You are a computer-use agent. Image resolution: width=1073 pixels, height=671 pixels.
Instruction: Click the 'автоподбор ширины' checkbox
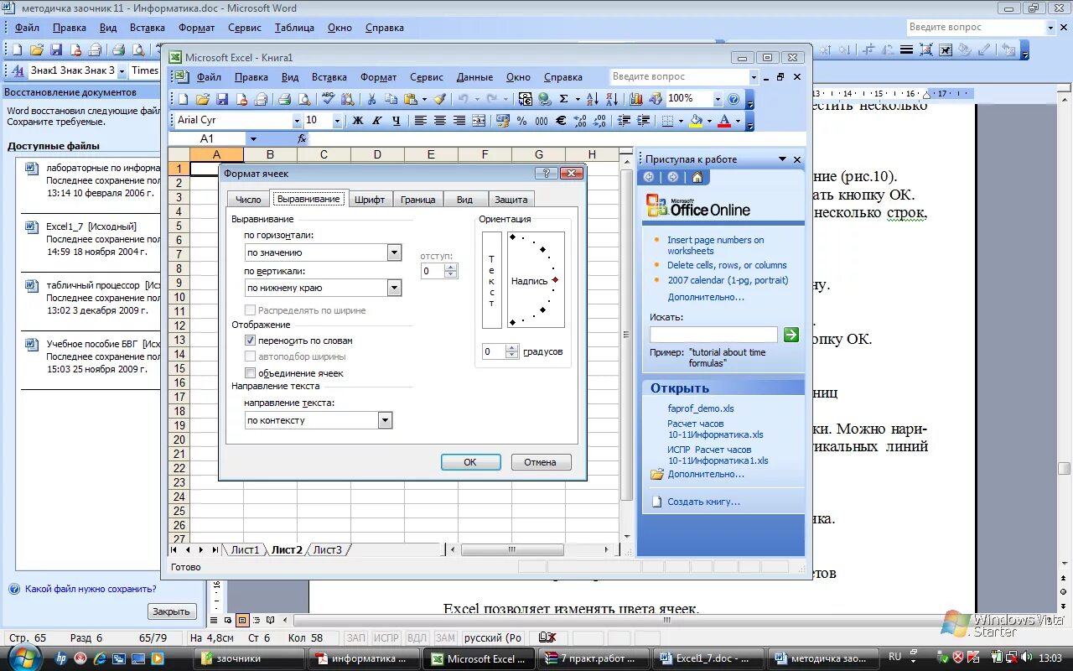coord(250,356)
